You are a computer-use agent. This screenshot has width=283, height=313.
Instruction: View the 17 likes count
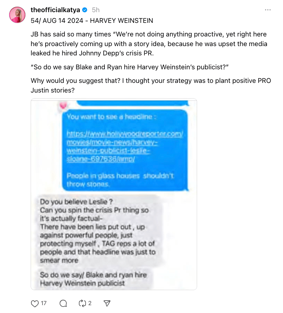click(43, 303)
